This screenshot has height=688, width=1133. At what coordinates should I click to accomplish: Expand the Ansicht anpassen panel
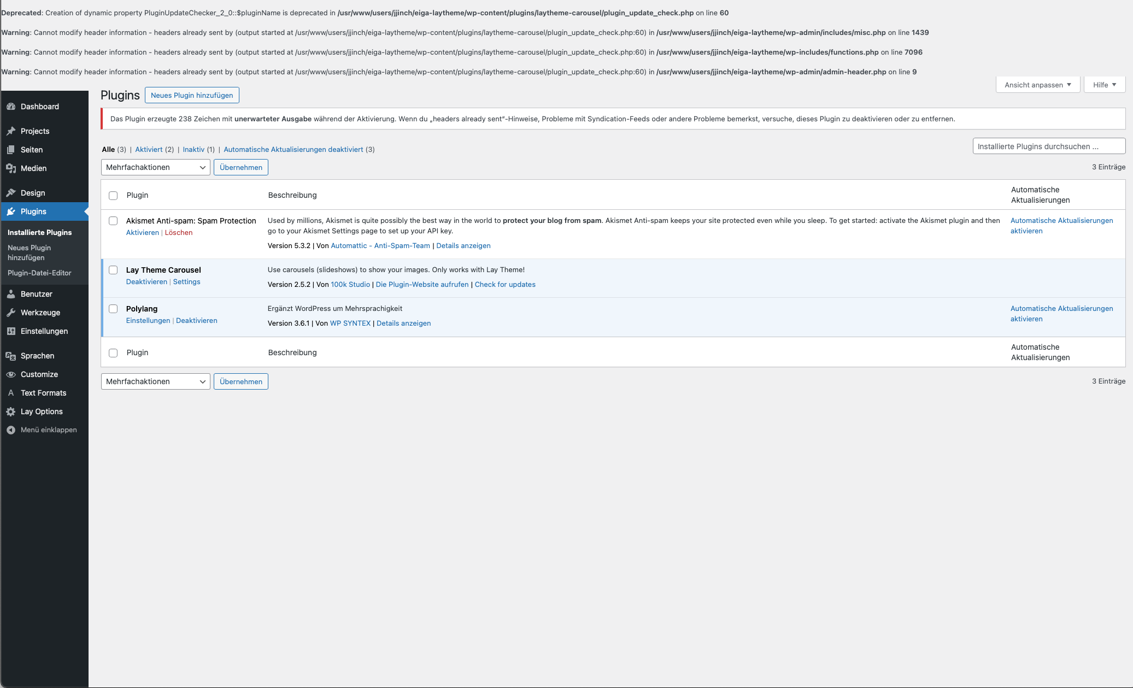pos(1037,85)
